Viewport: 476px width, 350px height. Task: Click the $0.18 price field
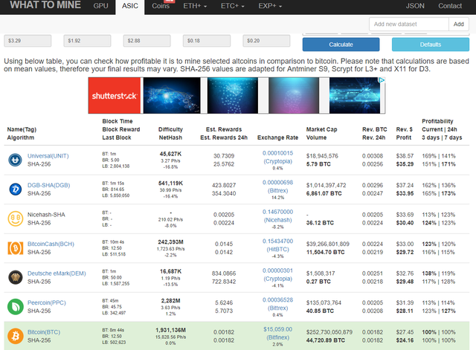tap(207, 41)
